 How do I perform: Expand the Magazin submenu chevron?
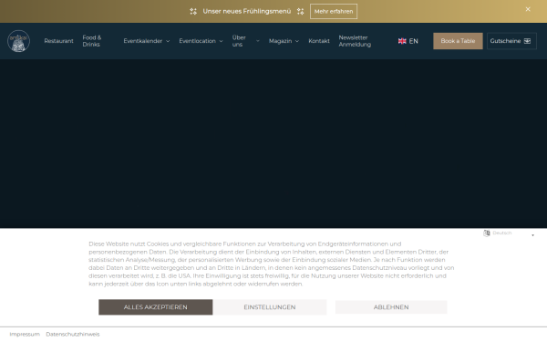297,41
